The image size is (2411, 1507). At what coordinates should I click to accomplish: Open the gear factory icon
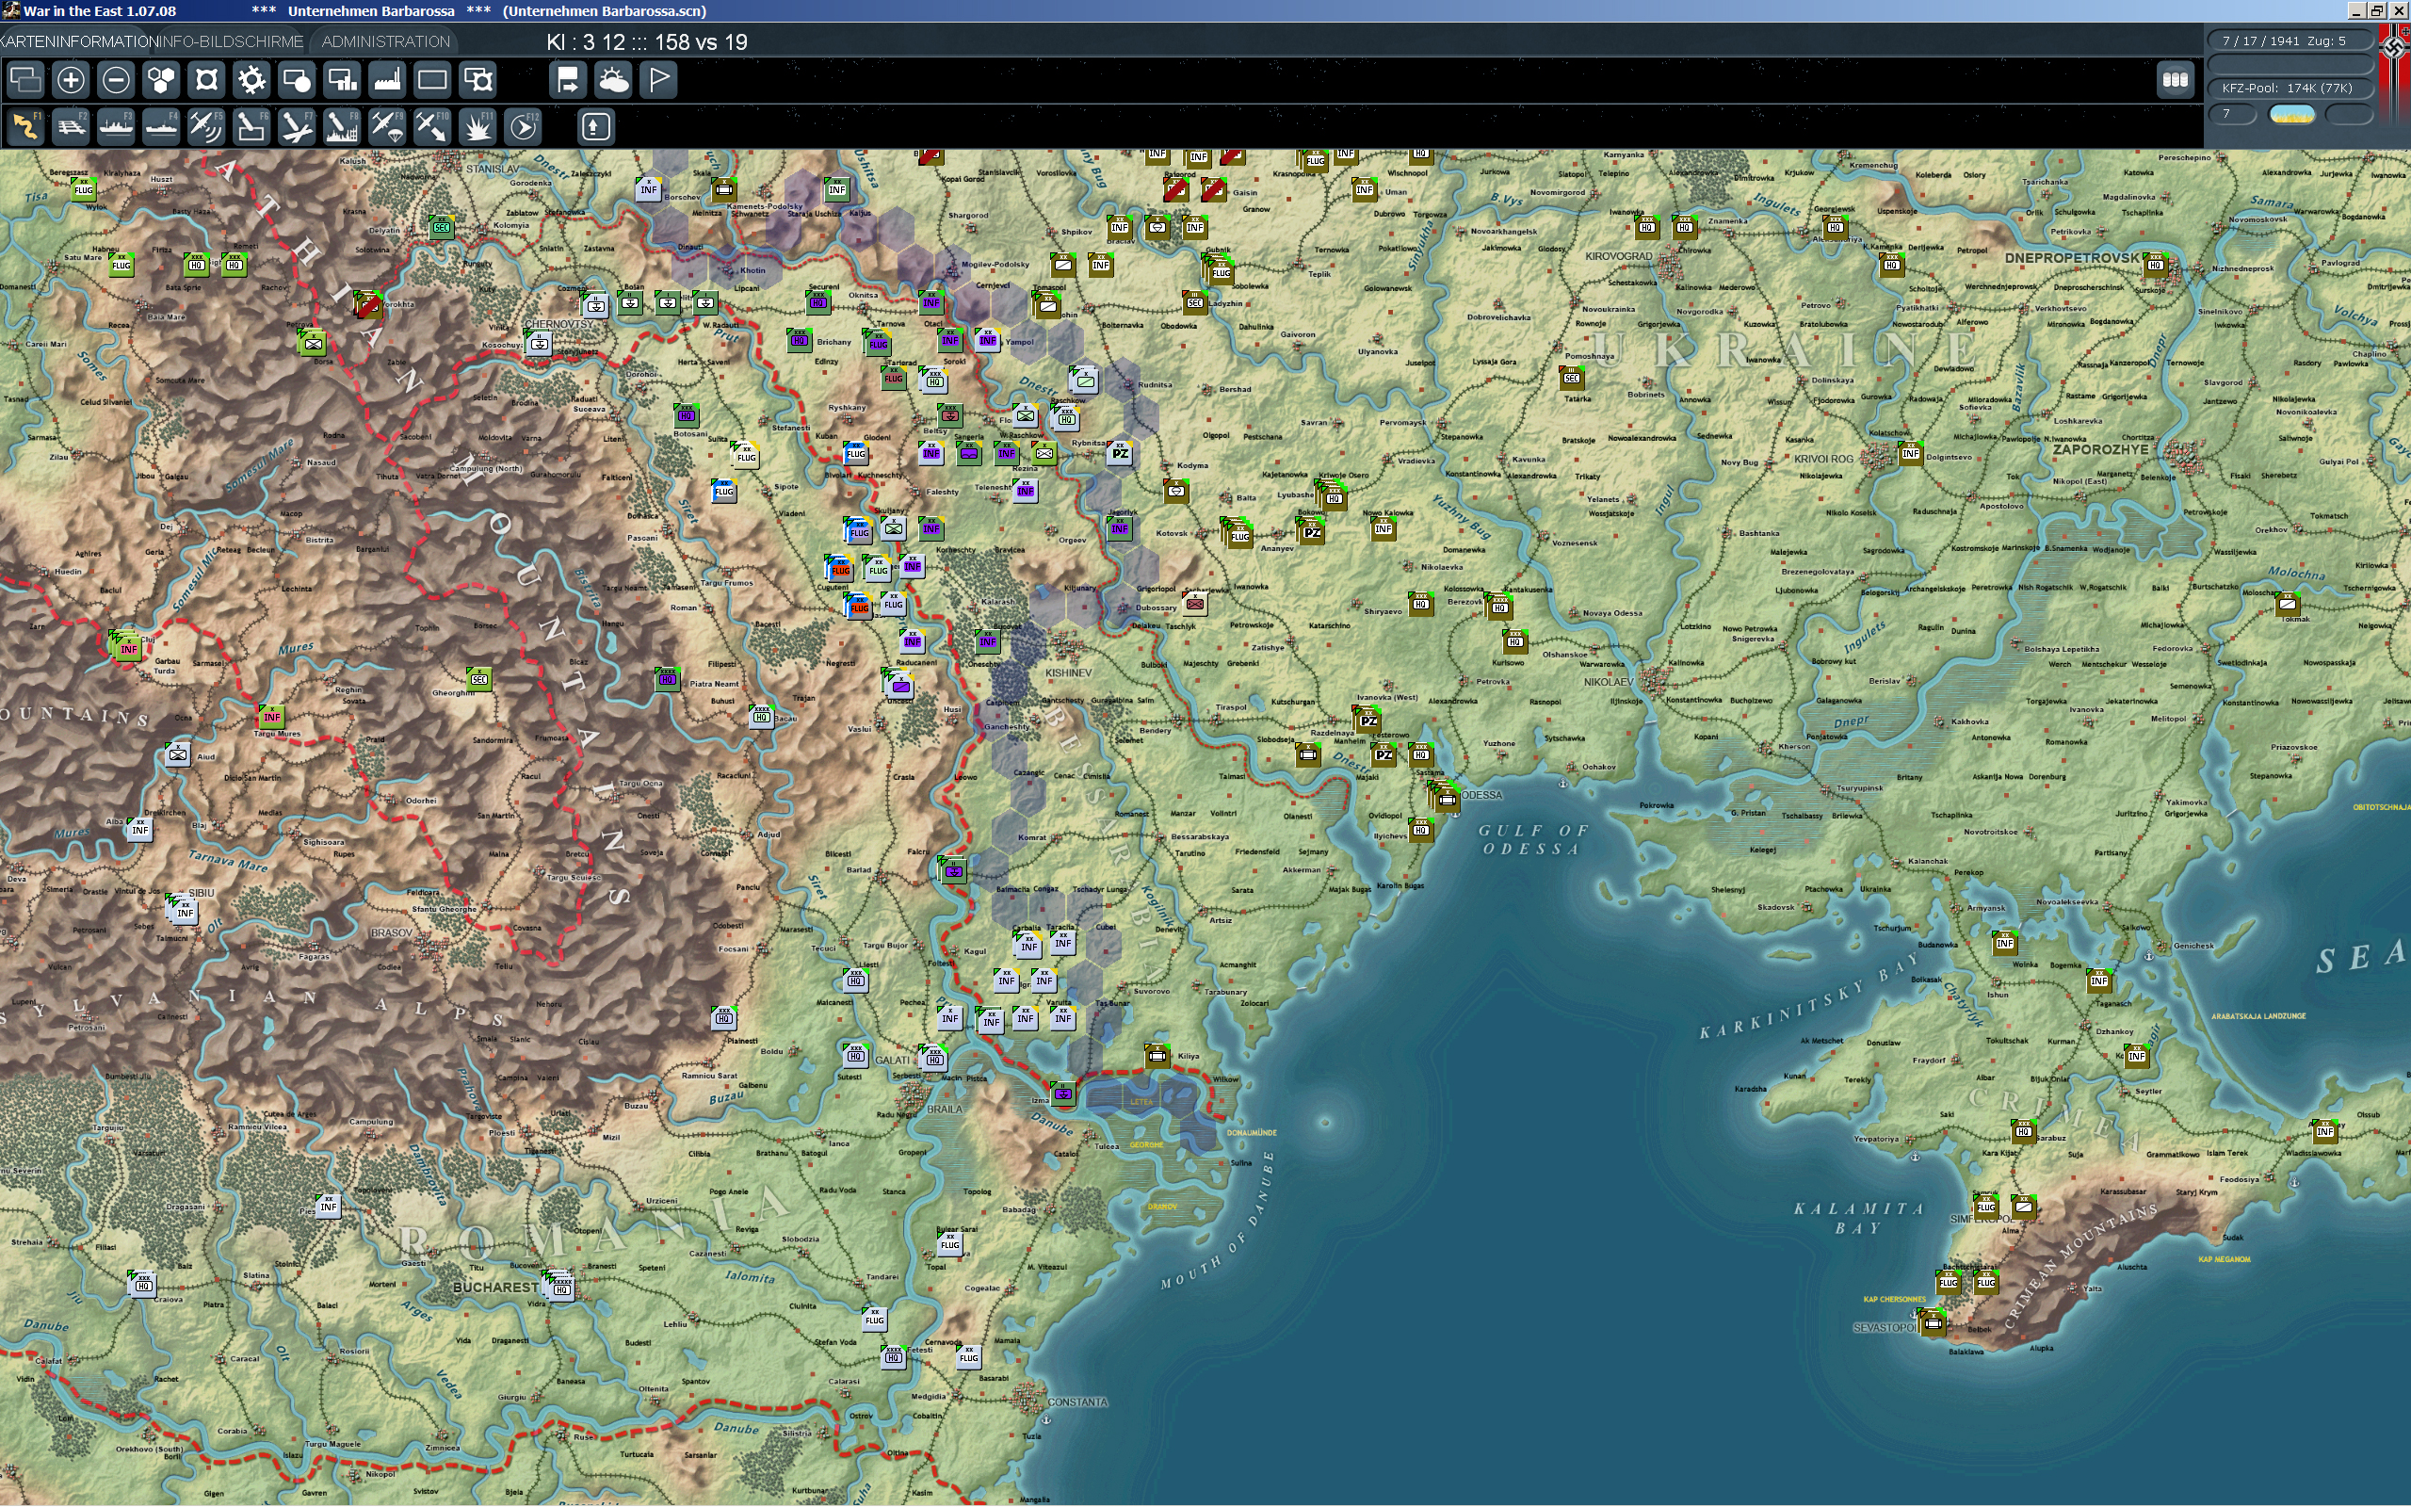(x=252, y=80)
